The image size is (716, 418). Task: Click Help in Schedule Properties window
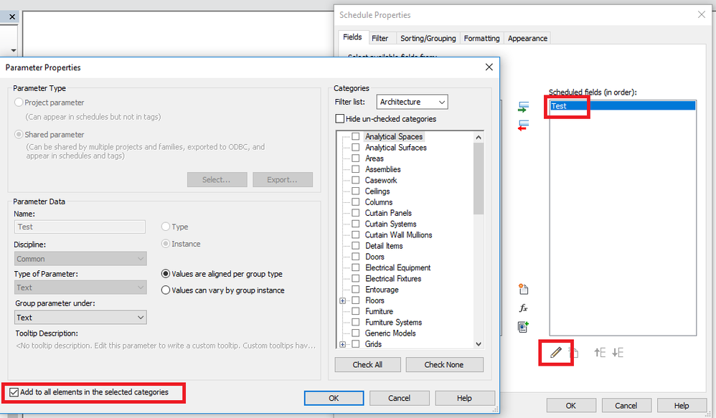(682, 405)
